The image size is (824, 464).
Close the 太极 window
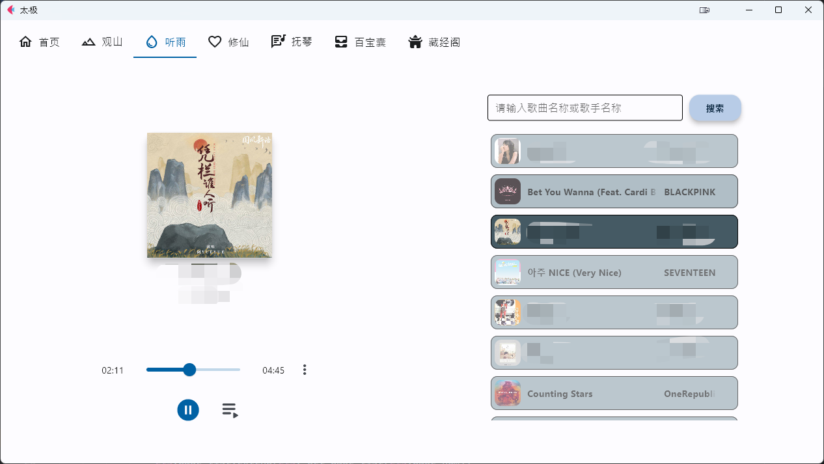click(x=808, y=10)
